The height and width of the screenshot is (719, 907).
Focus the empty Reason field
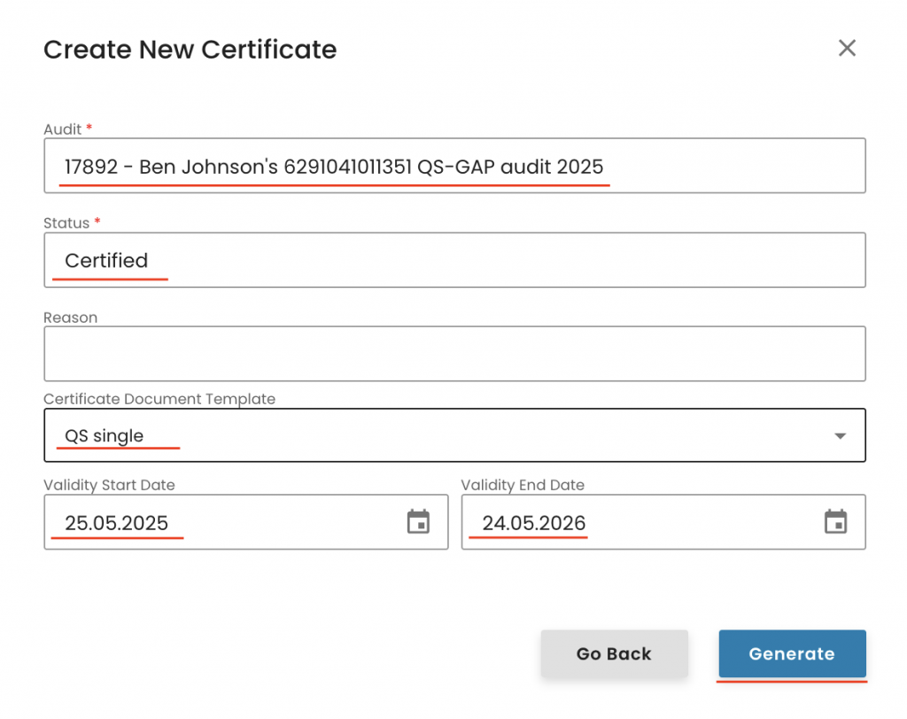(453, 354)
